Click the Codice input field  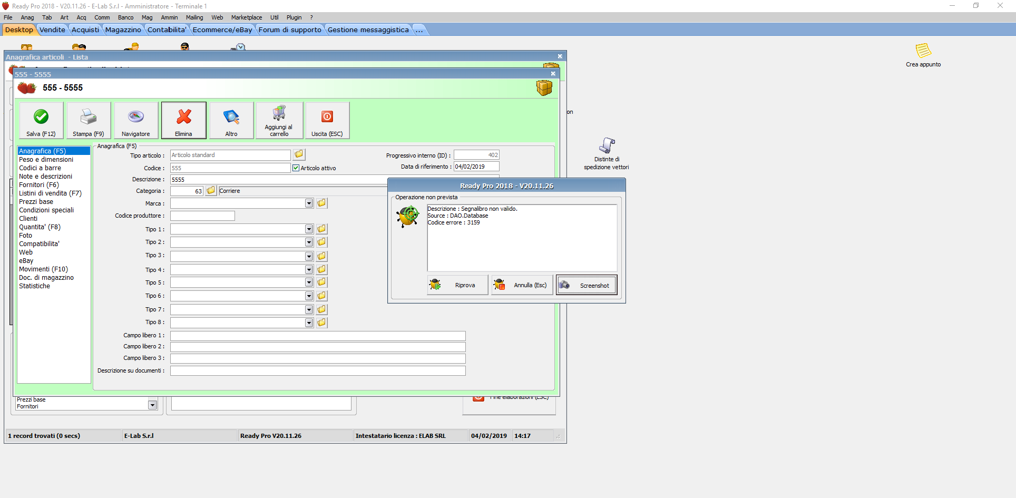(230, 168)
